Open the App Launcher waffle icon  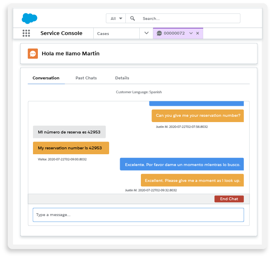click(26, 33)
